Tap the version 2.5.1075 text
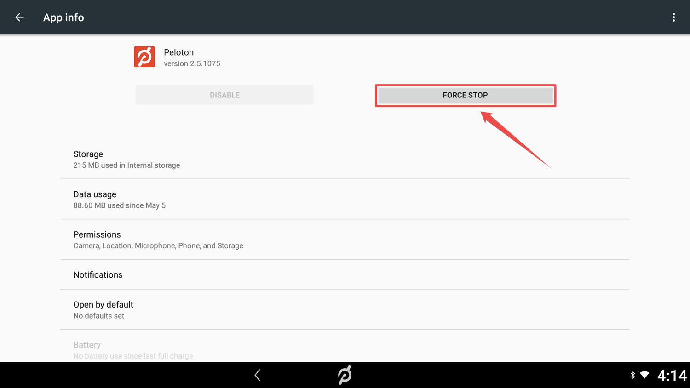The image size is (690, 388). (192, 63)
